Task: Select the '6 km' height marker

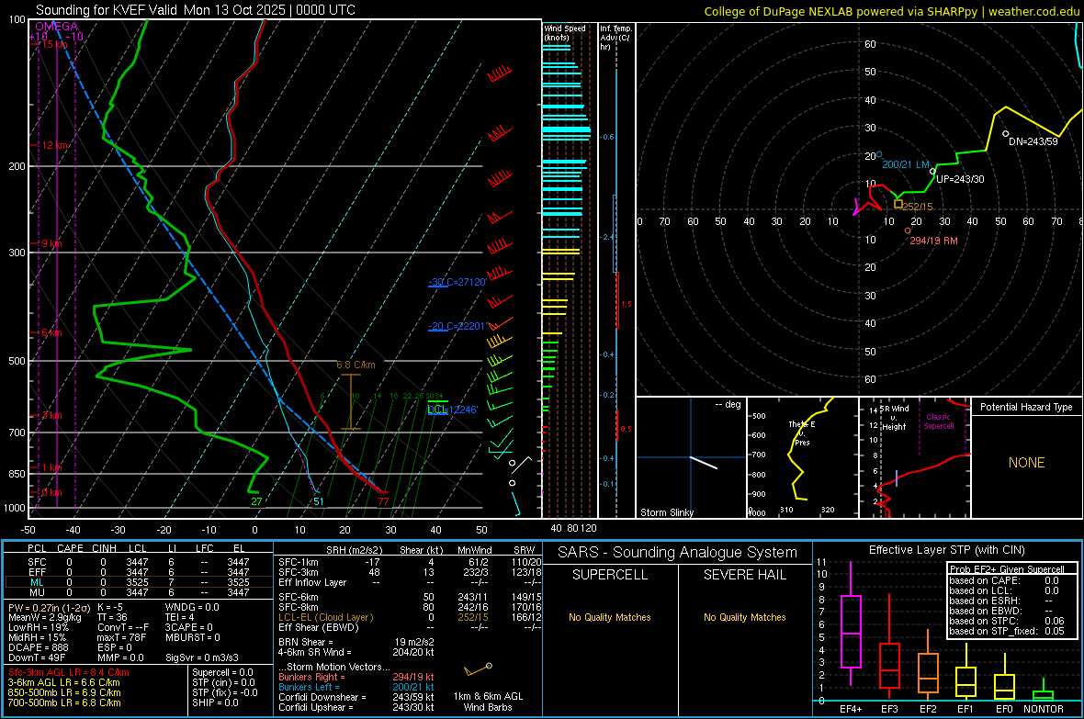Action: point(51,333)
